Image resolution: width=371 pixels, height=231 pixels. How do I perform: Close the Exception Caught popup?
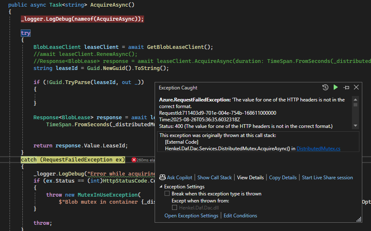pyautogui.click(x=356, y=87)
